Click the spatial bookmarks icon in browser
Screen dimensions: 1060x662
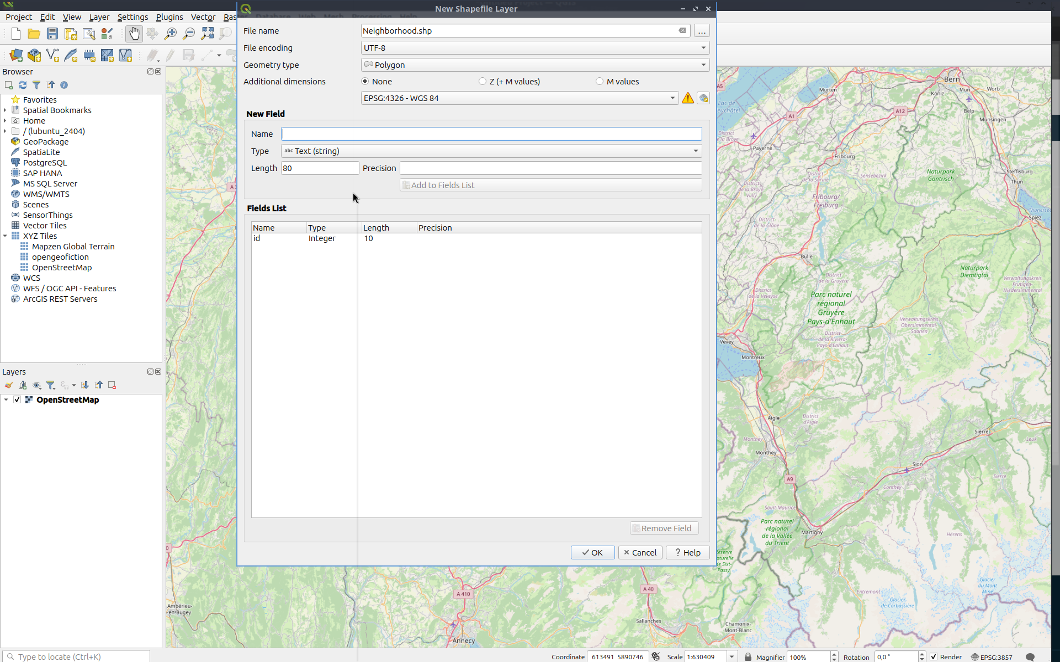point(15,110)
